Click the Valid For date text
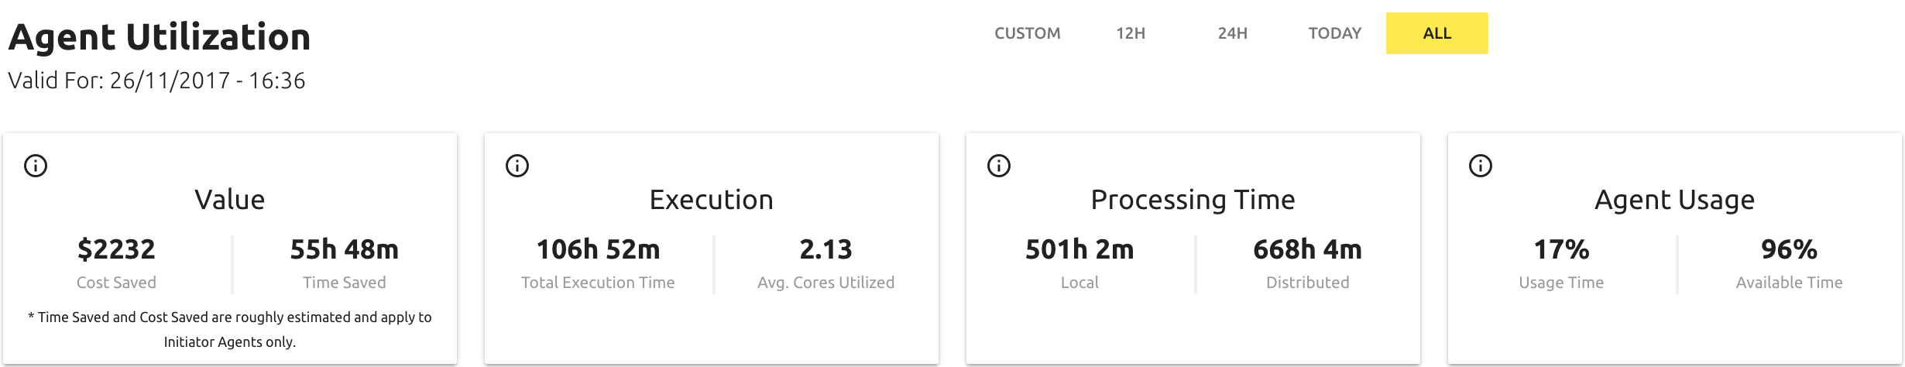The width and height of the screenshot is (1905, 367). (x=156, y=81)
